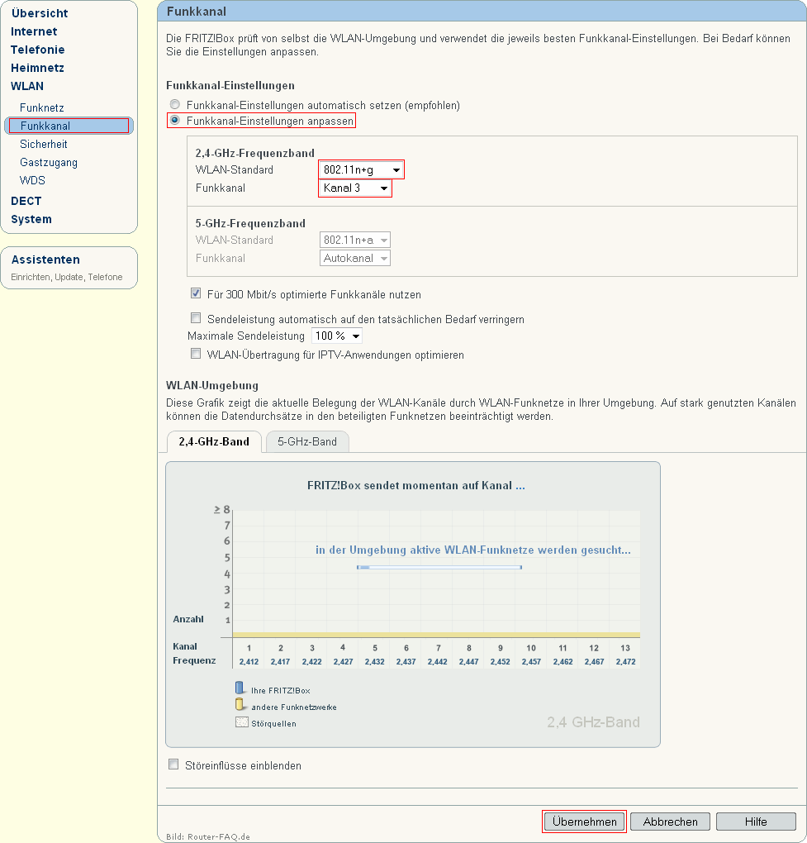Open the 5-GHz Autokanal dropdown

coord(355,258)
